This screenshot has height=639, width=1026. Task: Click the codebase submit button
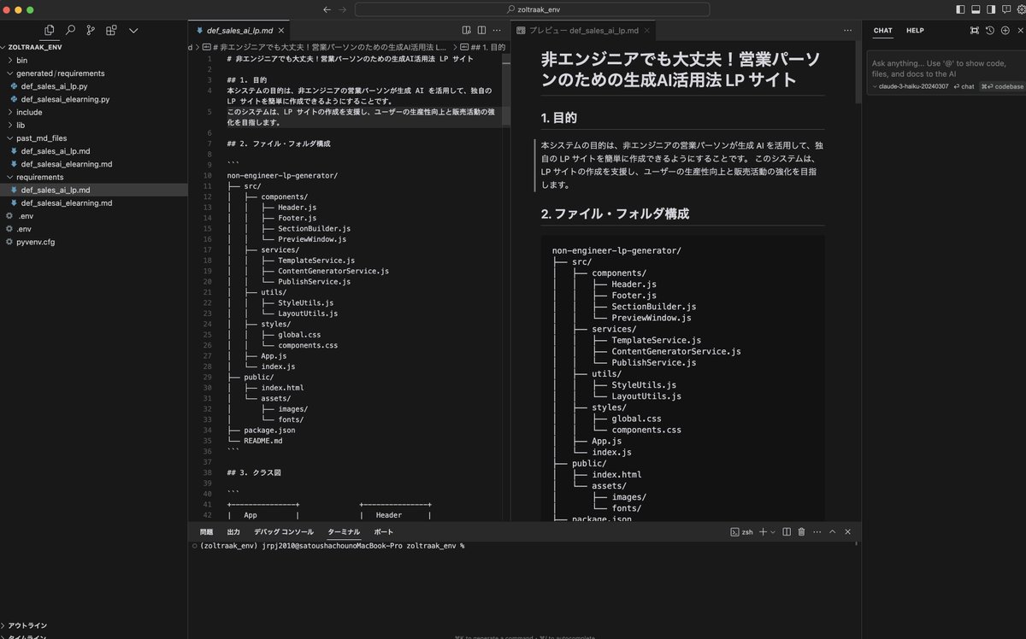(1002, 86)
